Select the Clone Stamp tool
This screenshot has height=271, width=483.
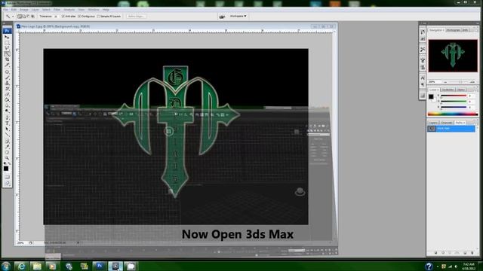(x=7, y=83)
